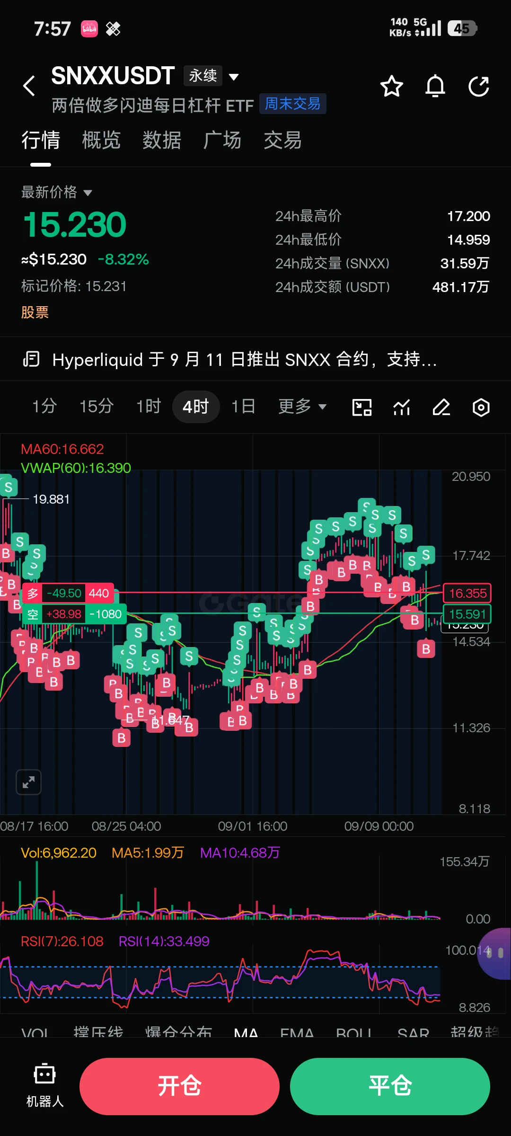Tap the 多 long position label -49.50
511x1136 pixels.
(x=69, y=593)
